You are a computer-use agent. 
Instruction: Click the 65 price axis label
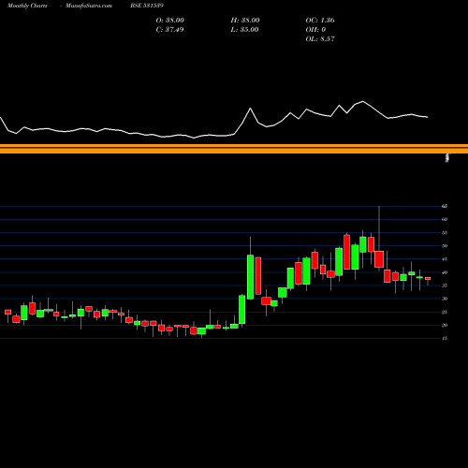pyautogui.click(x=445, y=206)
